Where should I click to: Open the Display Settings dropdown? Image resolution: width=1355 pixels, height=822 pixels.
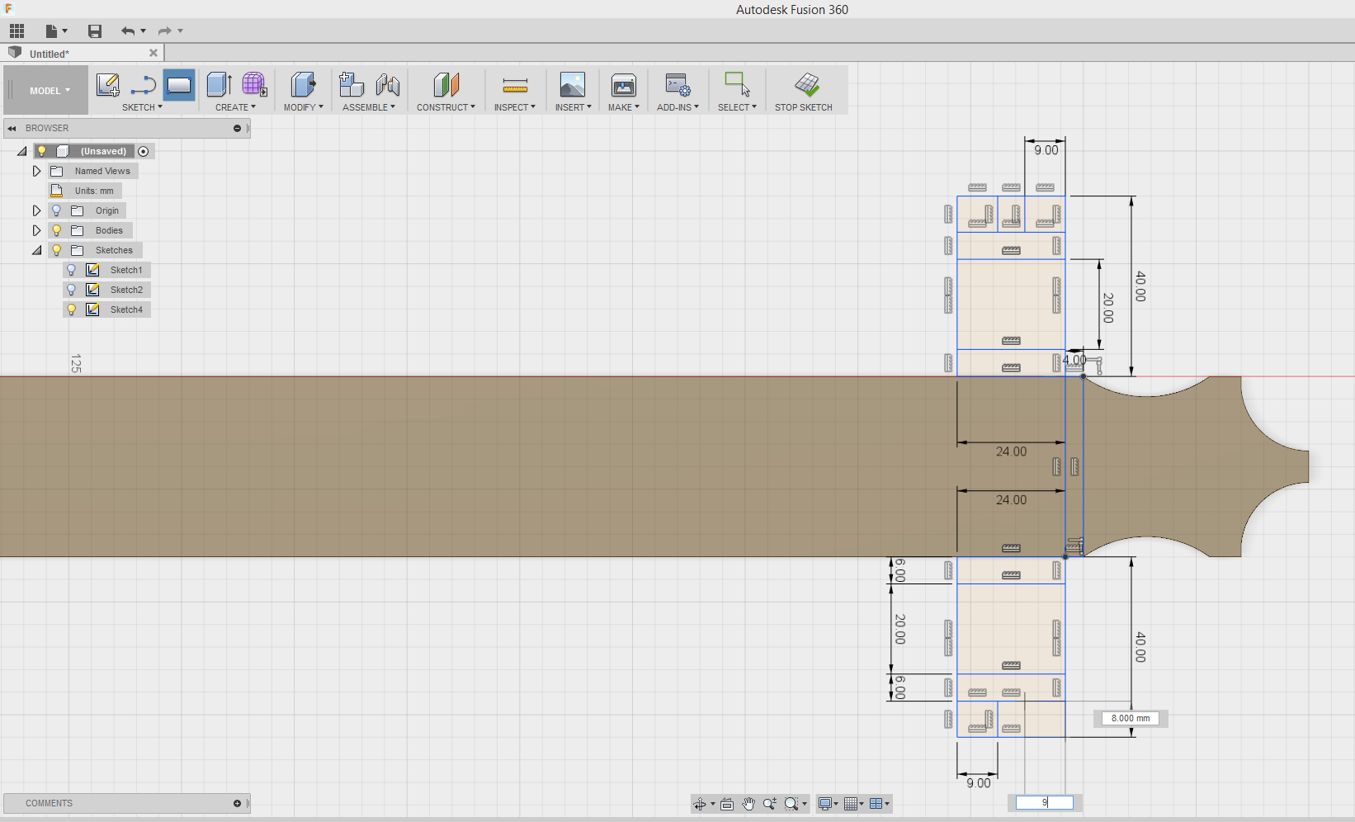pyautogui.click(x=828, y=804)
